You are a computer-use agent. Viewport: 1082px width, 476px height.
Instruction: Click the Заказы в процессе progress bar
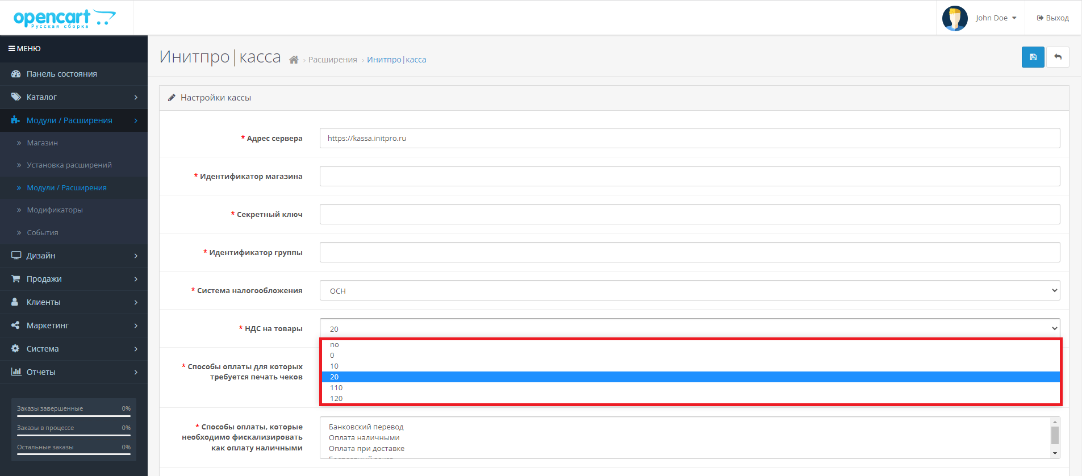[x=74, y=435]
